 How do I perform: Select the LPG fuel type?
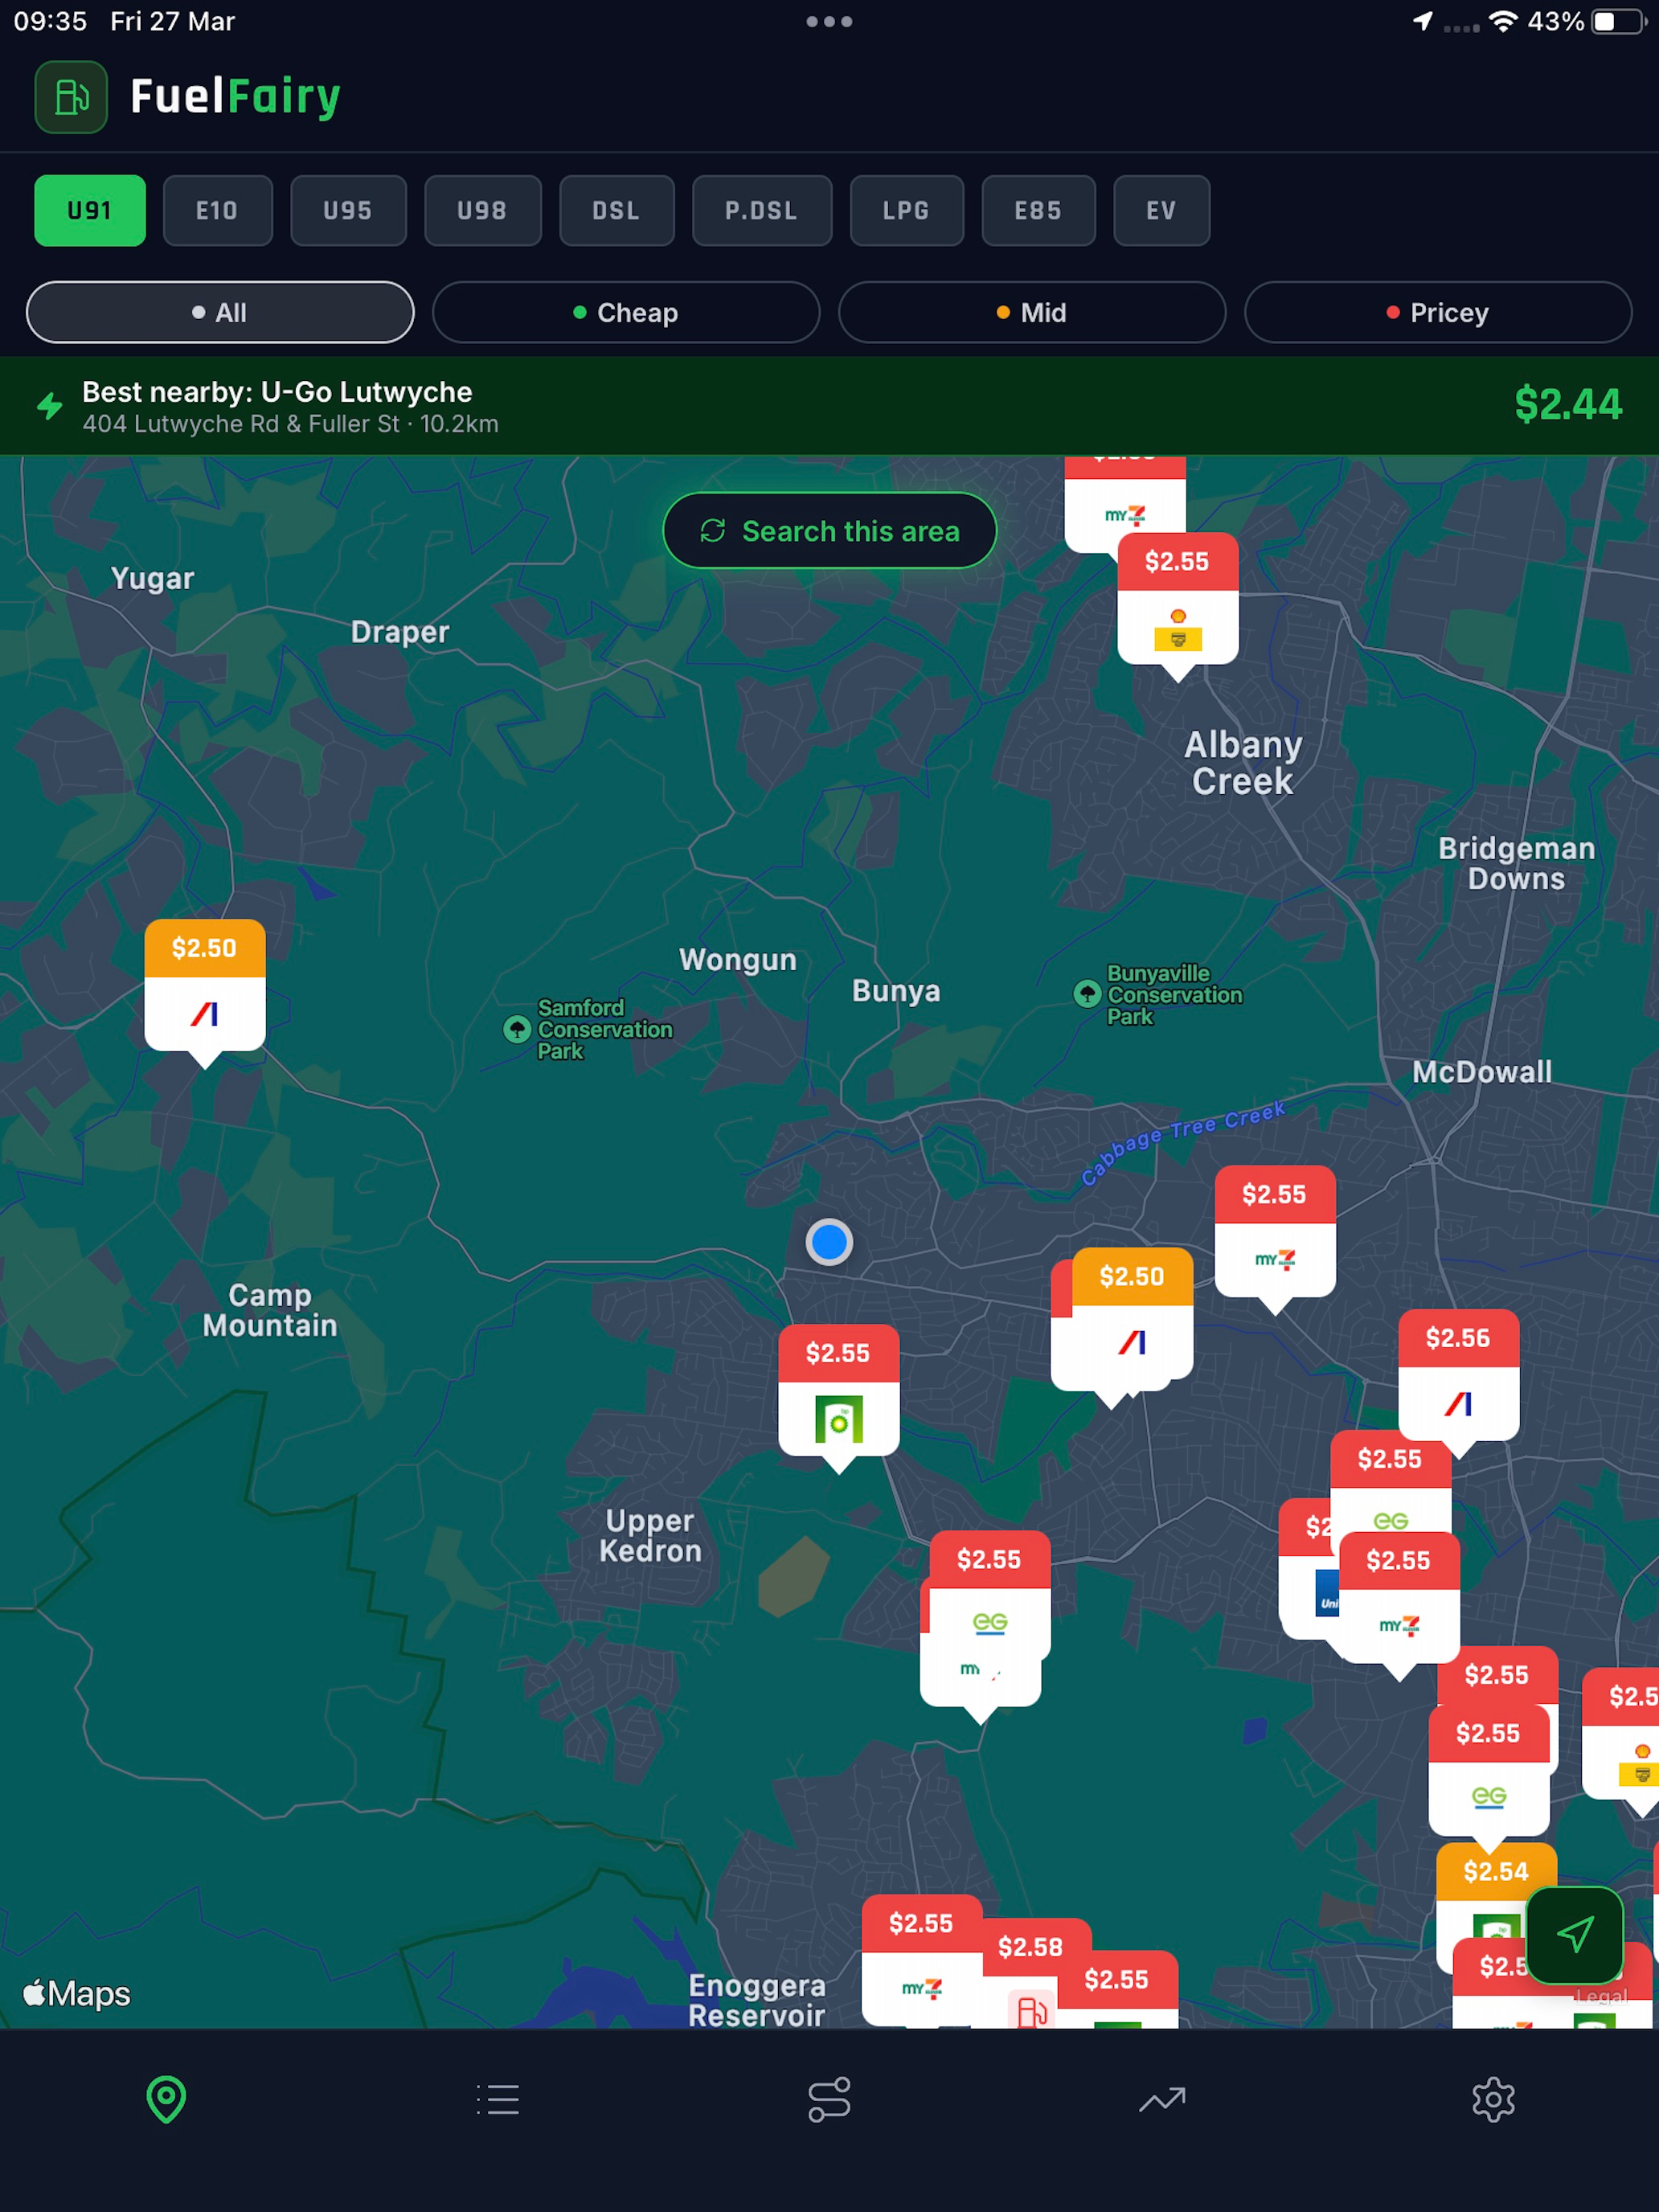tap(906, 211)
